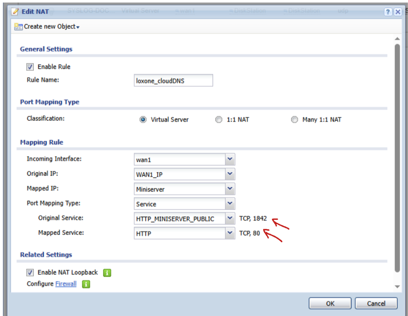The image size is (408, 316).
Task: Open the NAT Loopback info icon
Action: point(107,273)
